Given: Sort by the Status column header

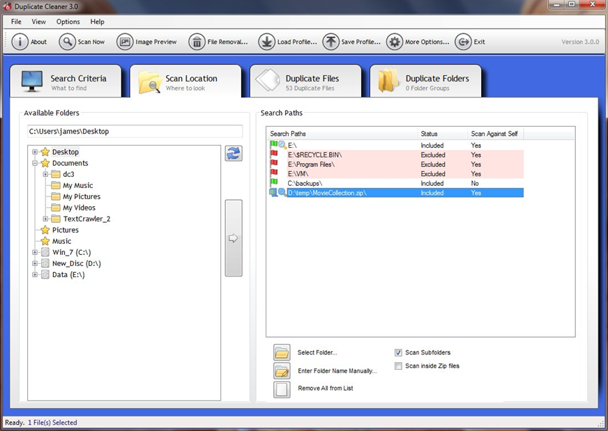Looking at the screenshot, I should (x=442, y=134).
